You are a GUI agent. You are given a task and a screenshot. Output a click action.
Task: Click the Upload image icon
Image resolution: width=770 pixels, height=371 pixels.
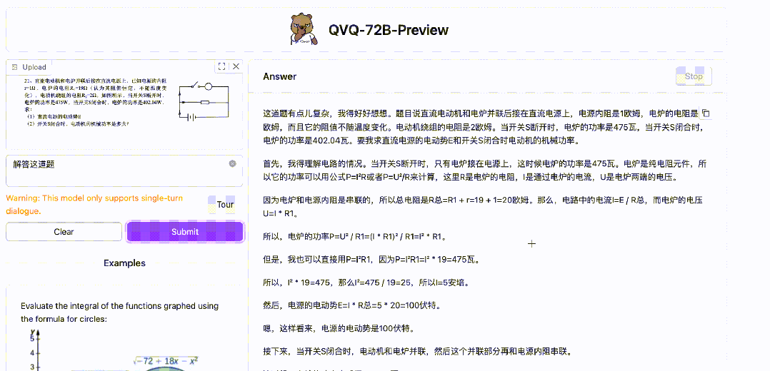coord(14,67)
